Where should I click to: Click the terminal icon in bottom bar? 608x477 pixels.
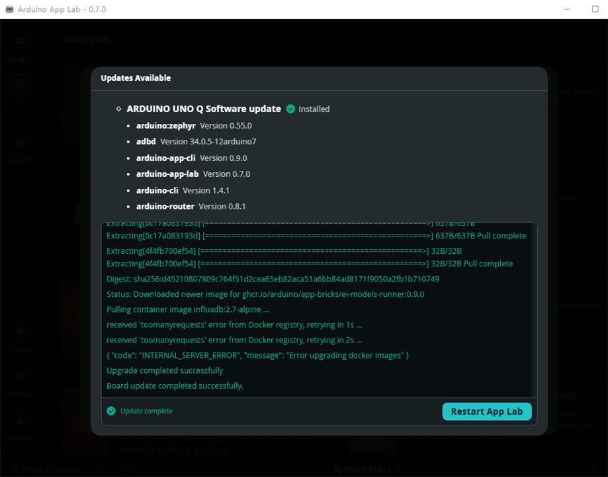tap(129, 469)
